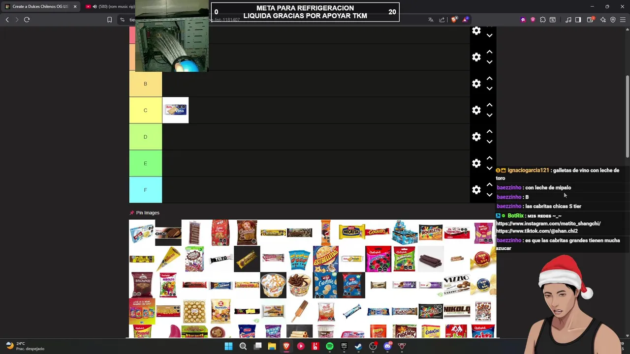Move E tier row down with arrow

489,168
